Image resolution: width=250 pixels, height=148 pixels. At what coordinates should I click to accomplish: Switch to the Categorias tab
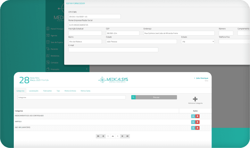click(21, 91)
